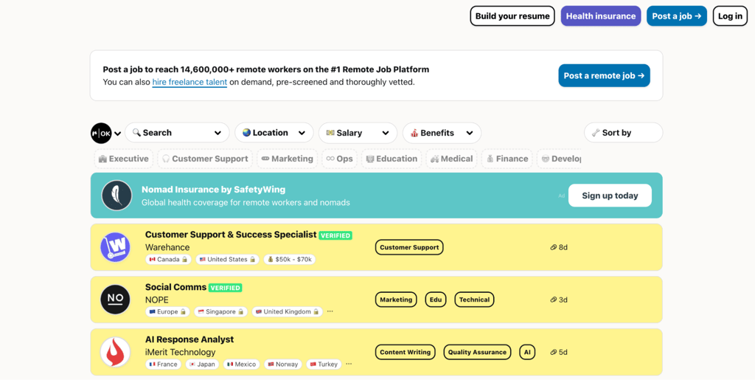Click the Technical tag
The image size is (755, 380).
[474, 300]
